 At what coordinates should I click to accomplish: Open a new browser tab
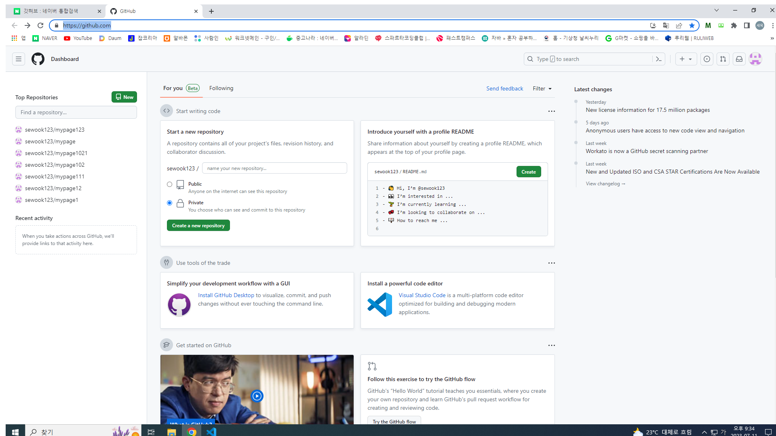click(x=211, y=11)
